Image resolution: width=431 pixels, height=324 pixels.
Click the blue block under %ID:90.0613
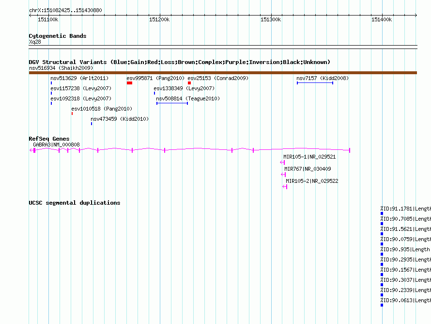click(382, 305)
